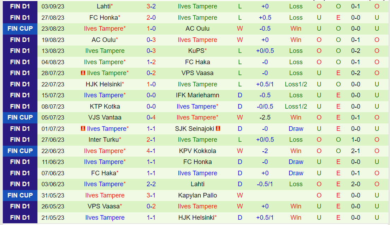The image size is (390, 225).
Task: Select FC Honka home team on 27/08/23
Action: pos(103,18)
